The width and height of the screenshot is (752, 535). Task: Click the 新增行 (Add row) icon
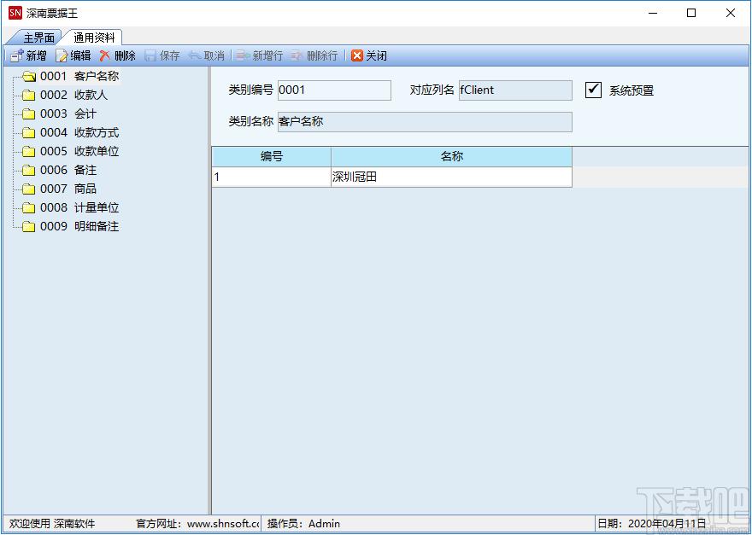click(x=244, y=55)
